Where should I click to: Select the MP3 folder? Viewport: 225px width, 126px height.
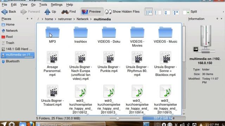[x=52, y=35]
